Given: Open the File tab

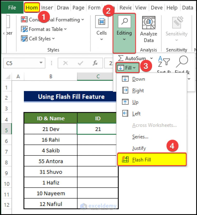Looking at the screenshot, I should (12, 7).
